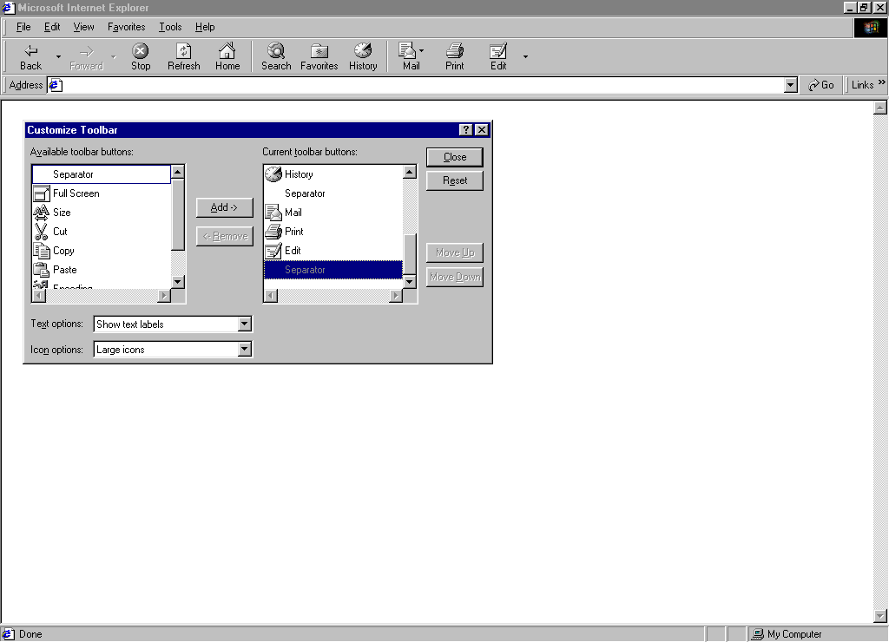The width and height of the screenshot is (889, 642).
Task: Click the current buttons list vertical scrollbar thumb
Action: [x=410, y=254]
